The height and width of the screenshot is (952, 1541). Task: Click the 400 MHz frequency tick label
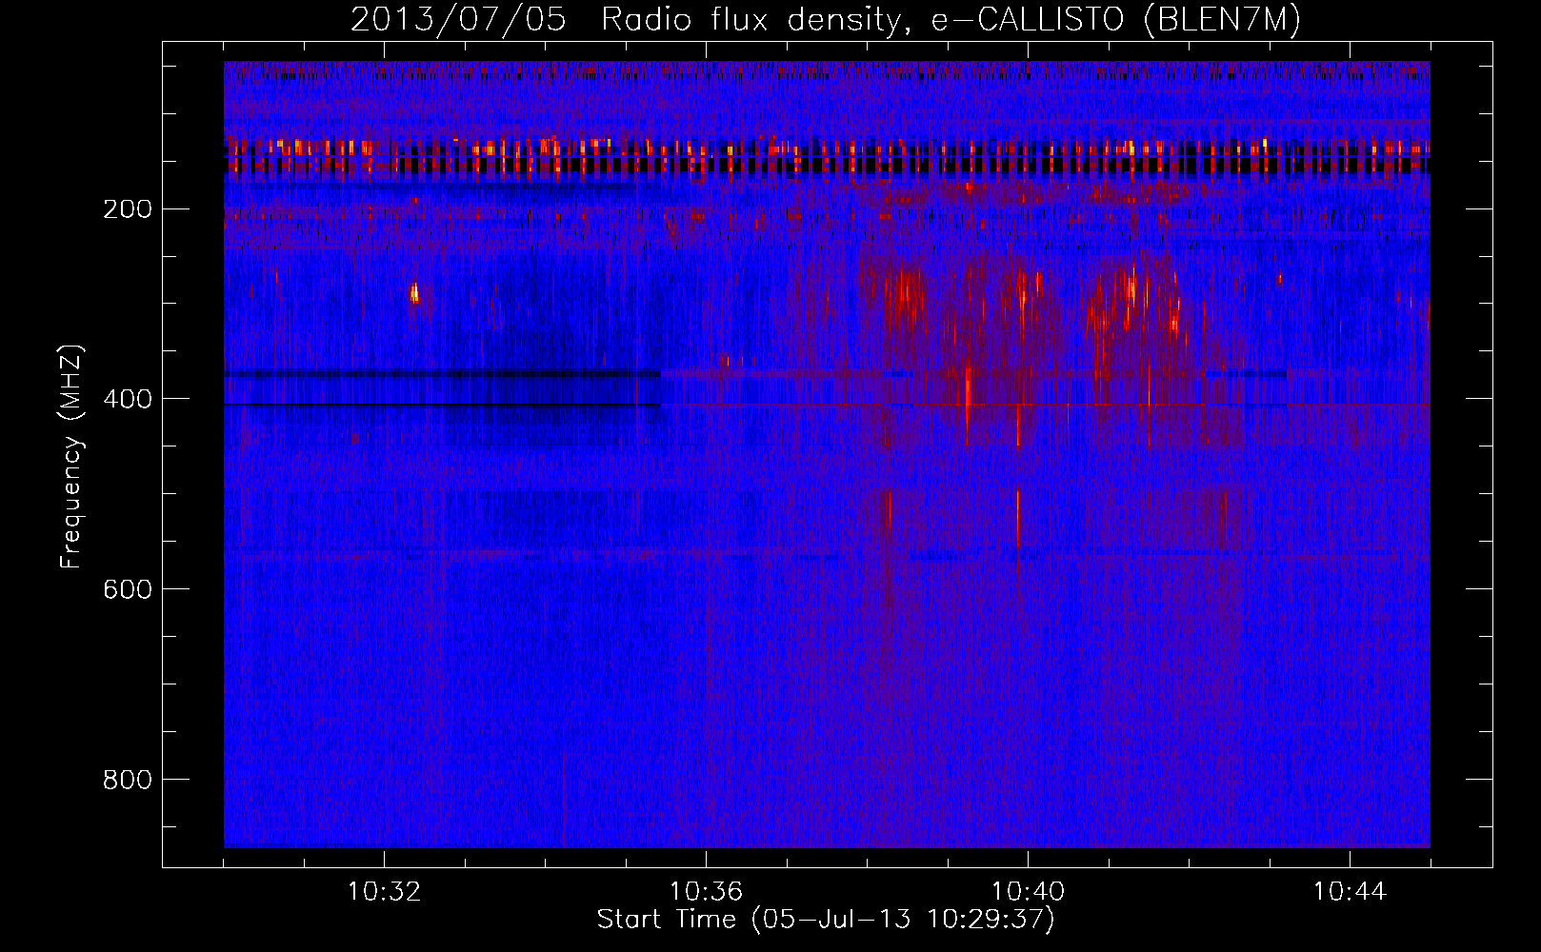click(x=127, y=399)
